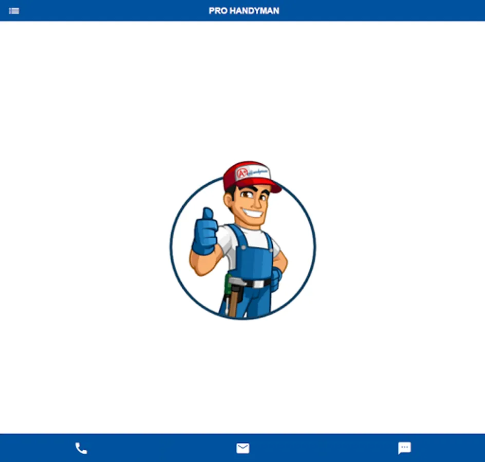
Task: Click the mail icon in the bottom toolbar
Action: 242,448
